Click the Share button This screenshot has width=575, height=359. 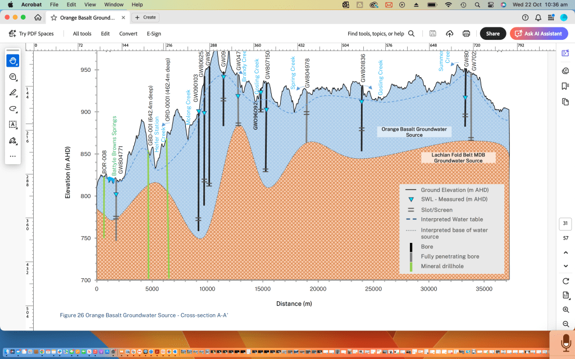point(492,34)
